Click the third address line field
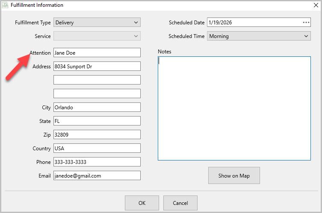322x213 pixels. point(97,93)
